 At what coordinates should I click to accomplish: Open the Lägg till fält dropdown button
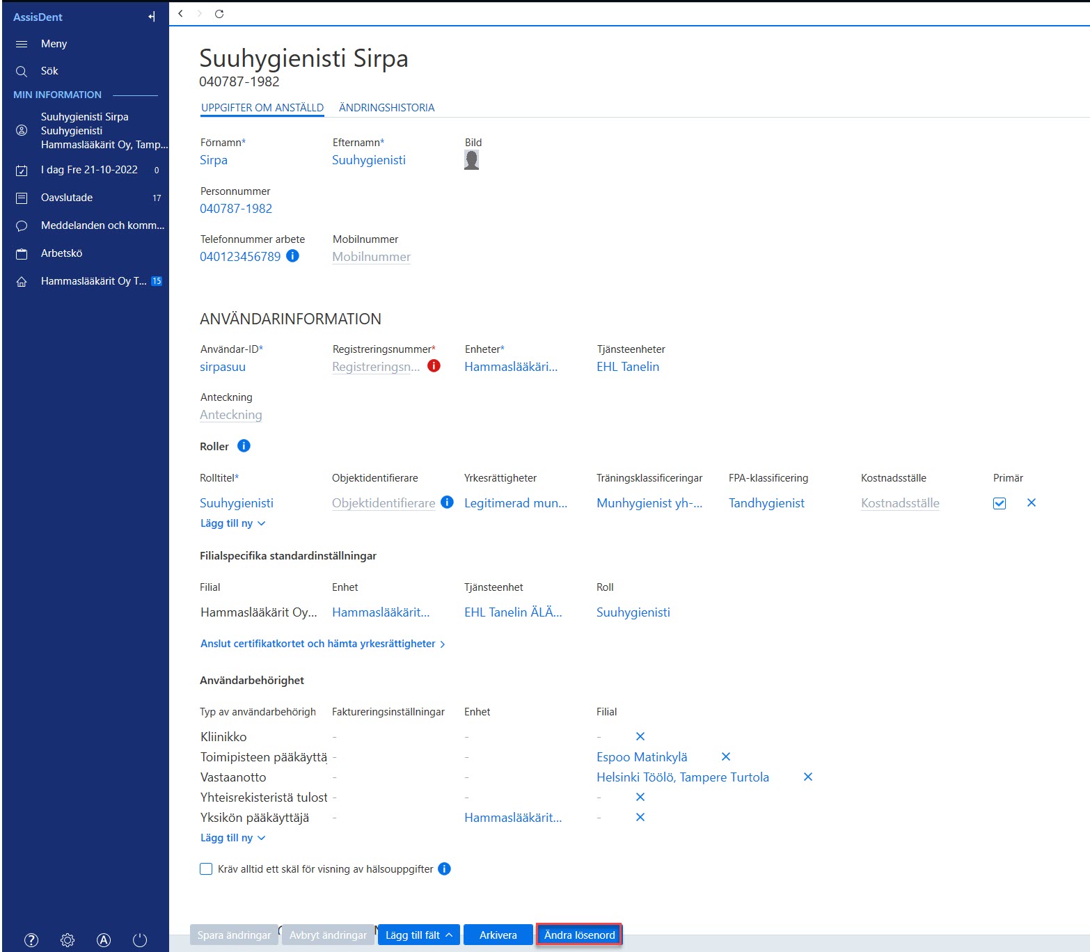419,935
